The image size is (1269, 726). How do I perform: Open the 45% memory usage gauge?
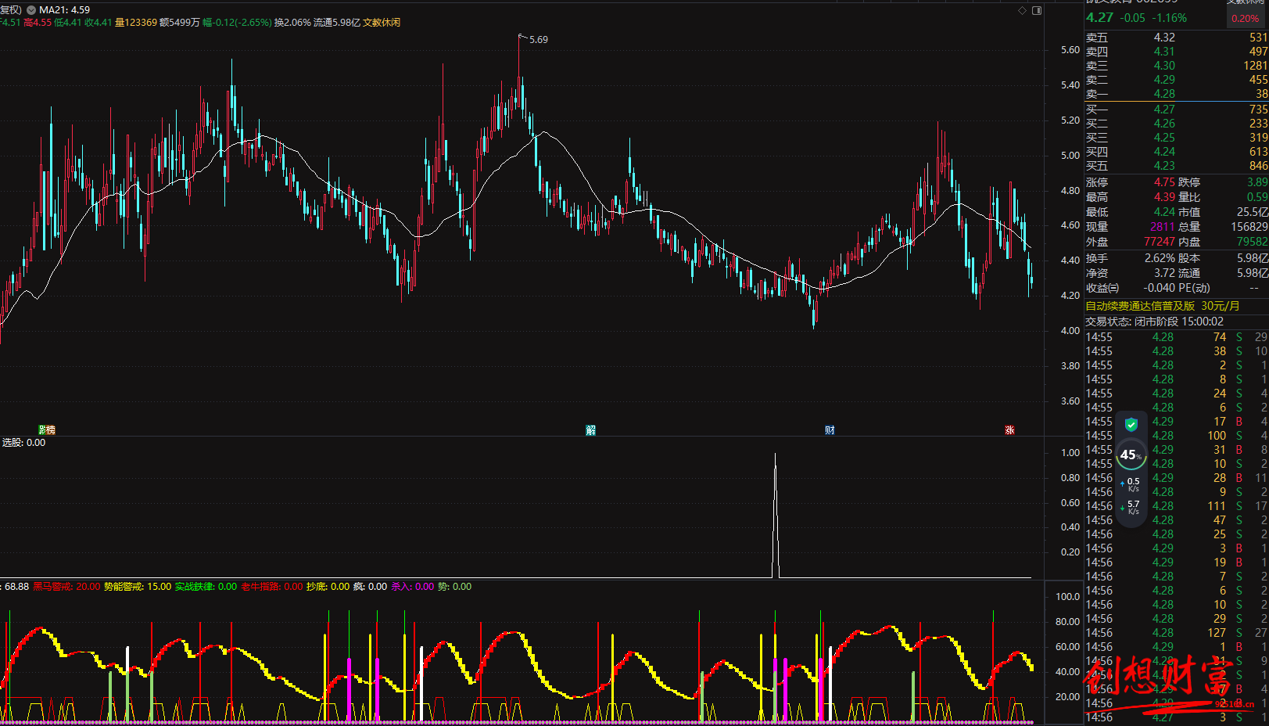(x=1131, y=455)
